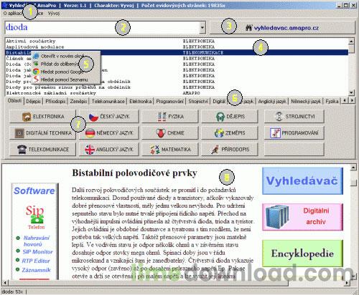Click the Matematika symbols icon
Screen dimensions: 359x295
pyautogui.click(x=155, y=150)
